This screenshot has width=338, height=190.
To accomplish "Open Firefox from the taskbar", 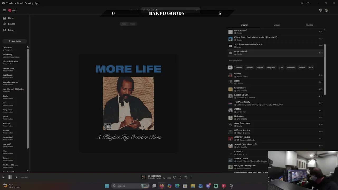I will [x=162, y=186].
